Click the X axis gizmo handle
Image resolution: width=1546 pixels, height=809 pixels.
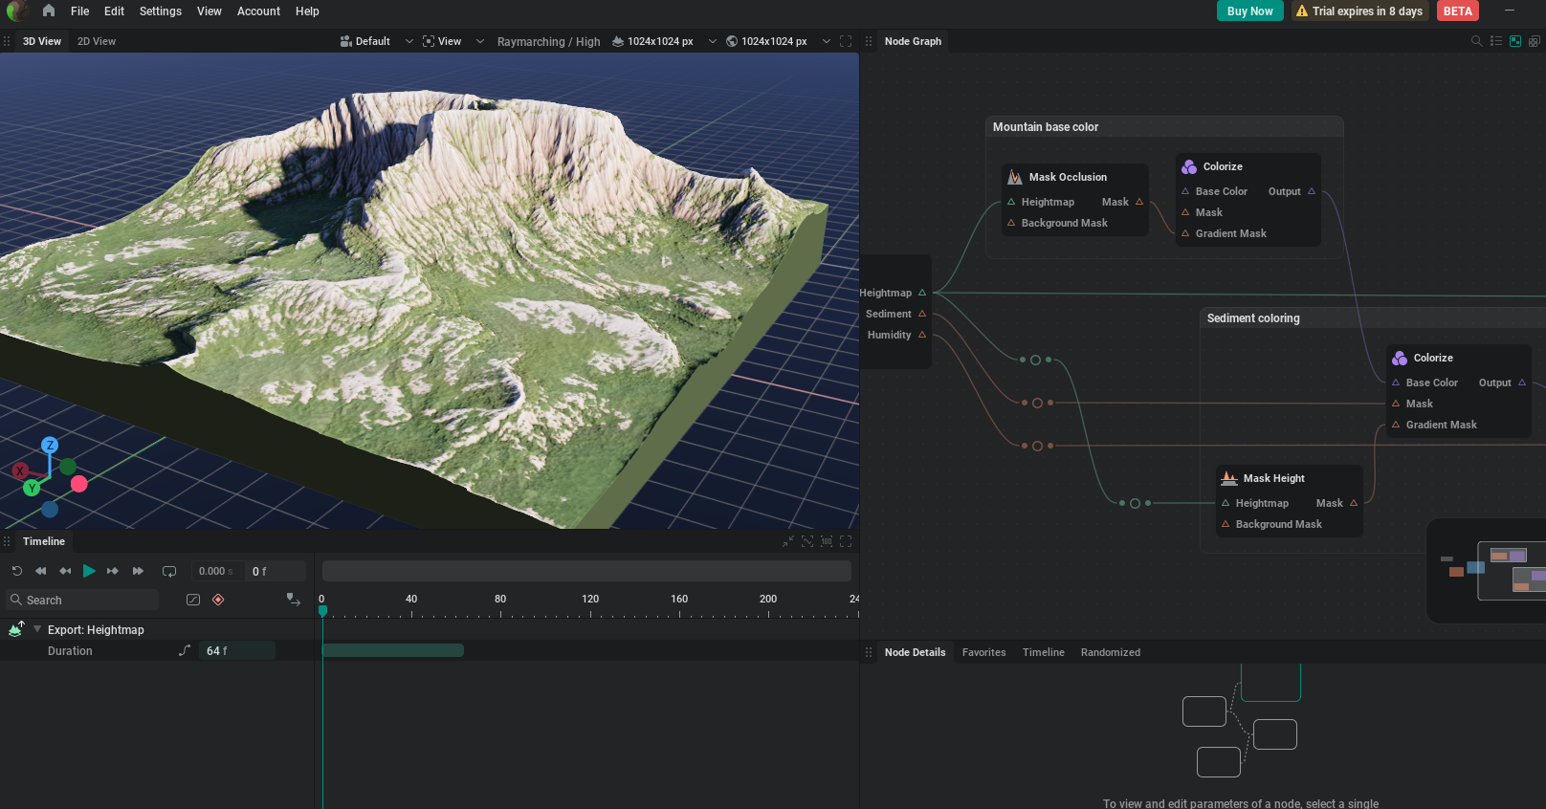click(x=20, y=471)
